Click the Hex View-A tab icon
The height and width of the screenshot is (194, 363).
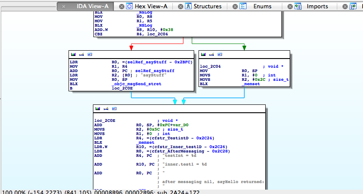[129, 6]
